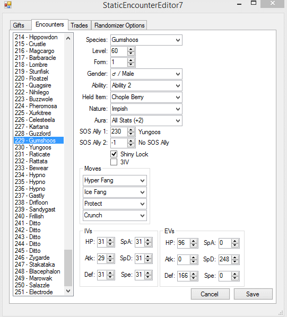Open the Trades tab

(x=79, y=25)
